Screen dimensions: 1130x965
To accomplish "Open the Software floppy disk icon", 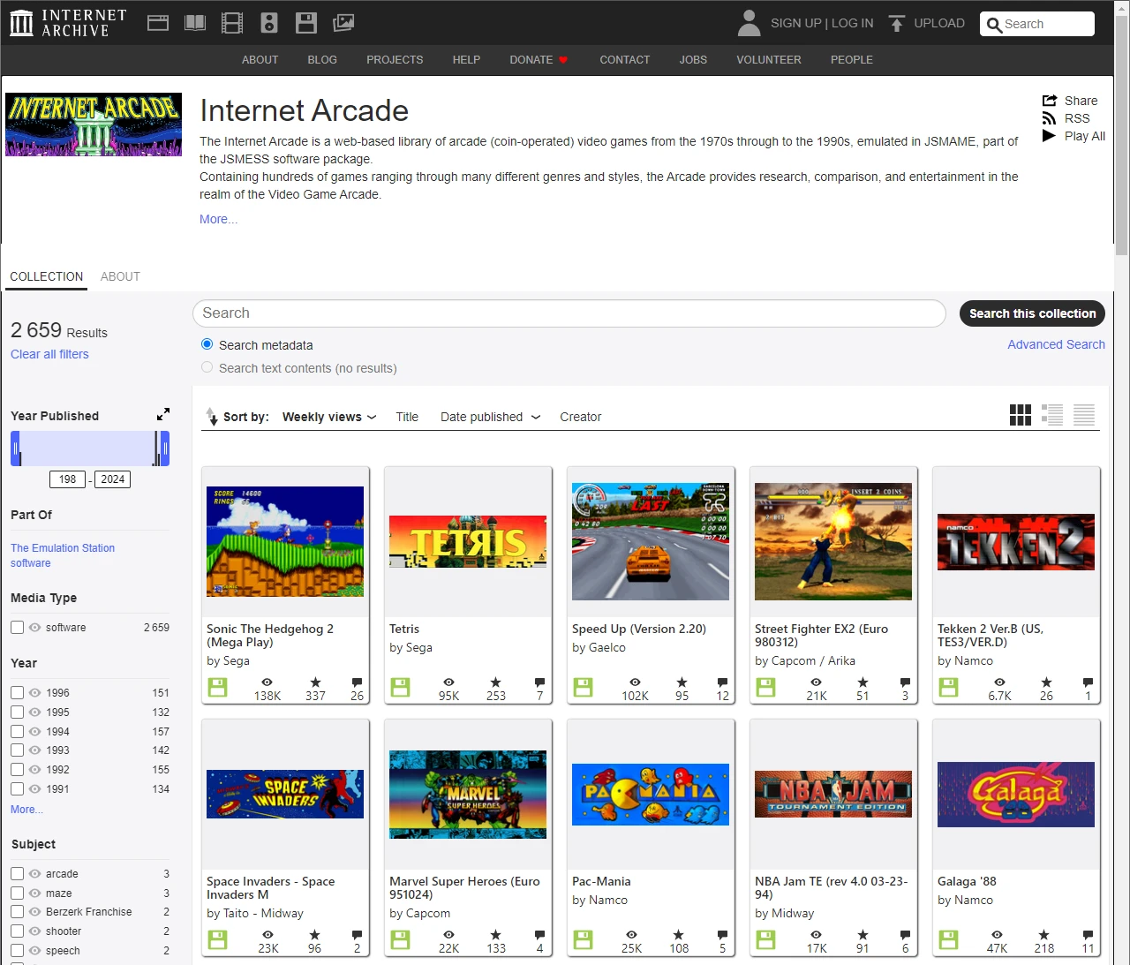I will pyautogui.click(x=306, y=23).
